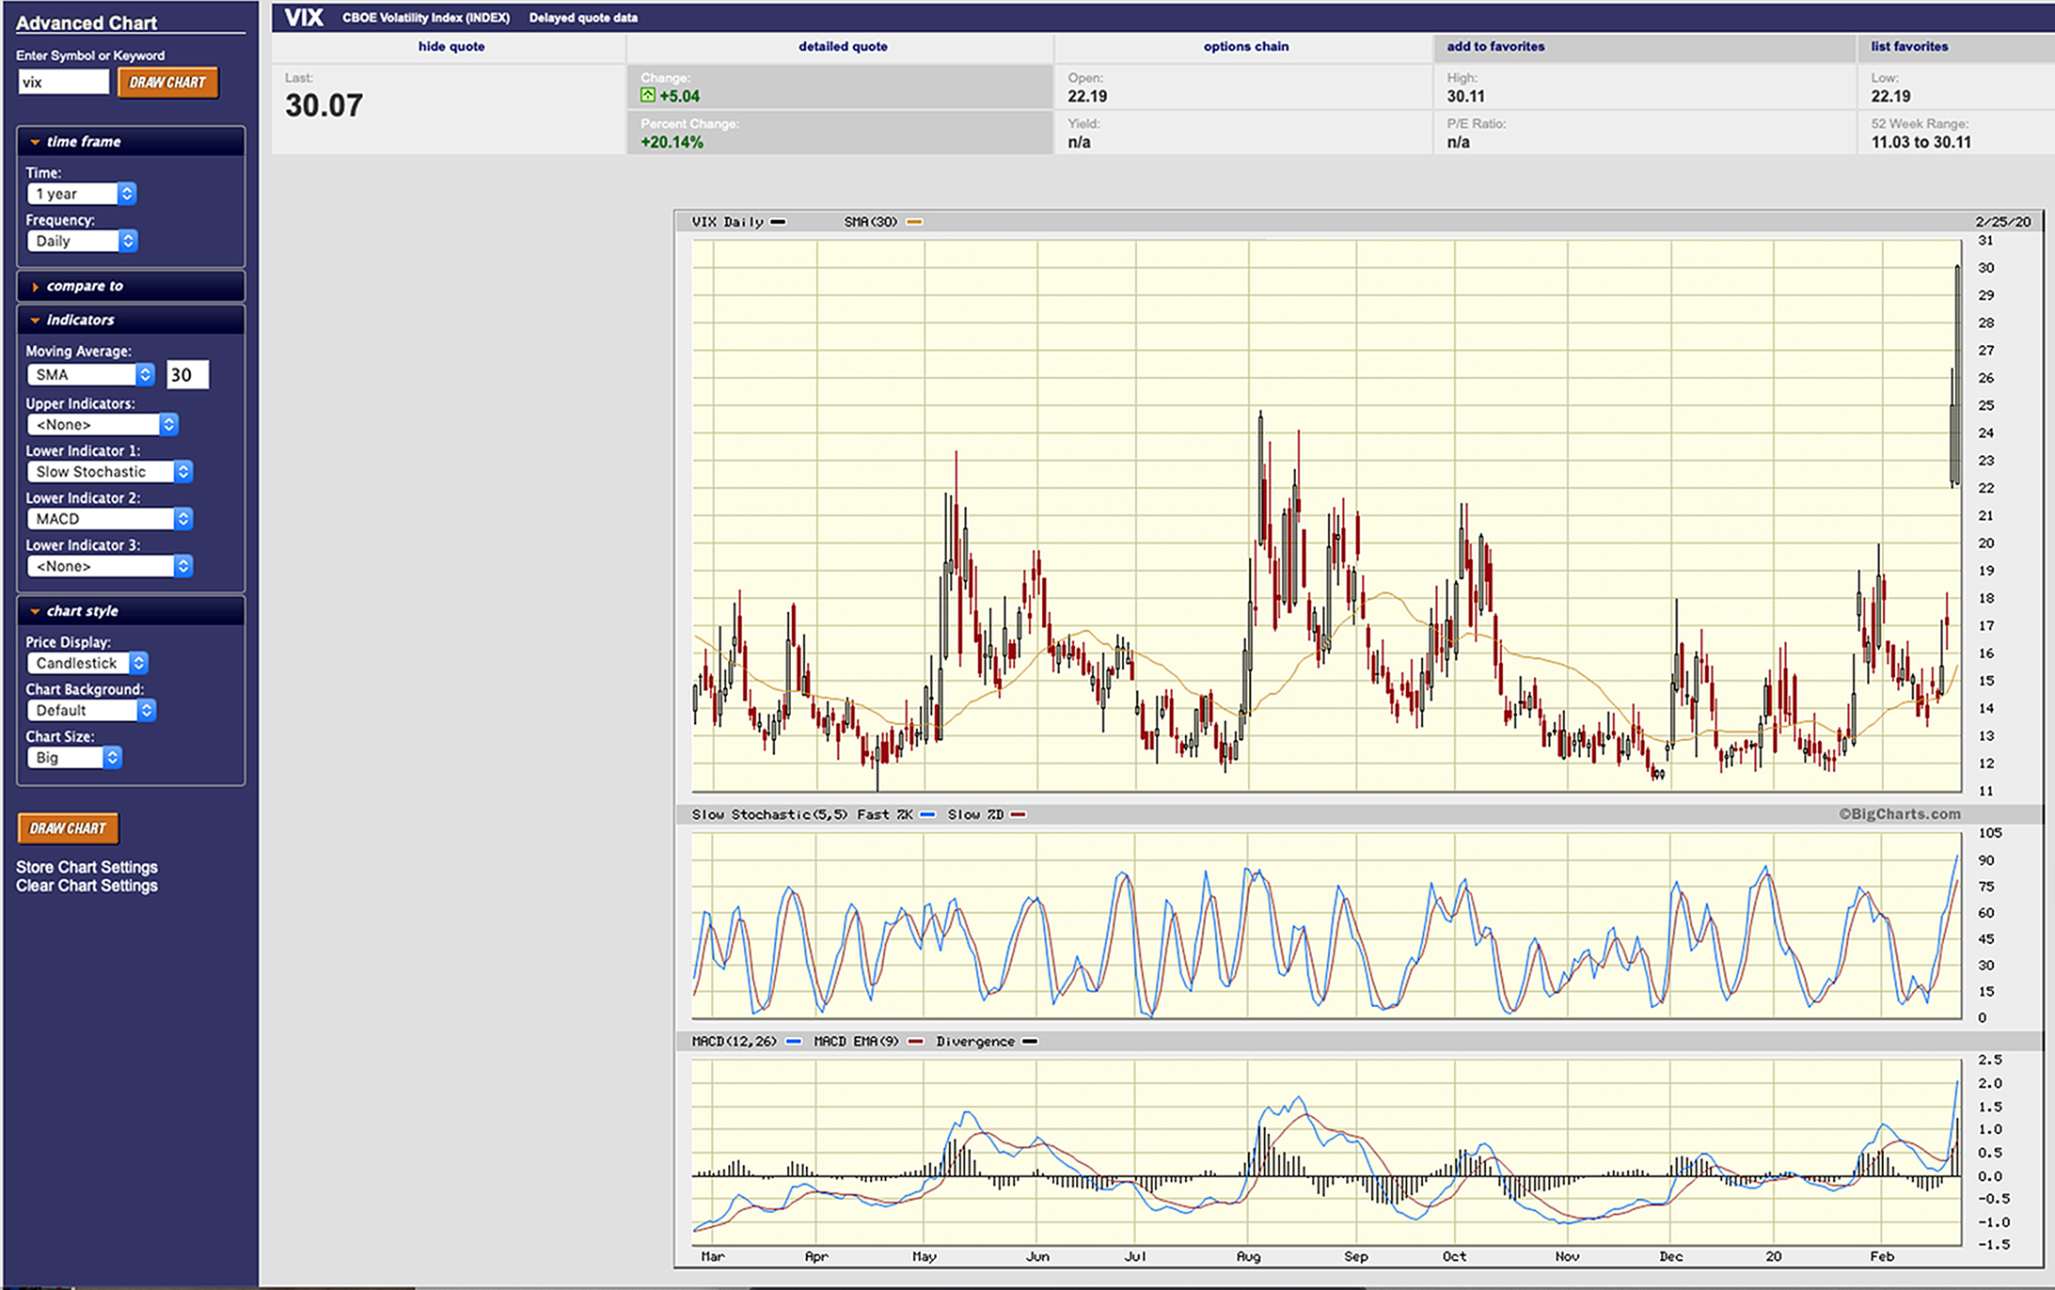Open Chart Size Big dropdown
Image resolution: width=2055 pixels, height=1290 pixels.
(74, 757)
